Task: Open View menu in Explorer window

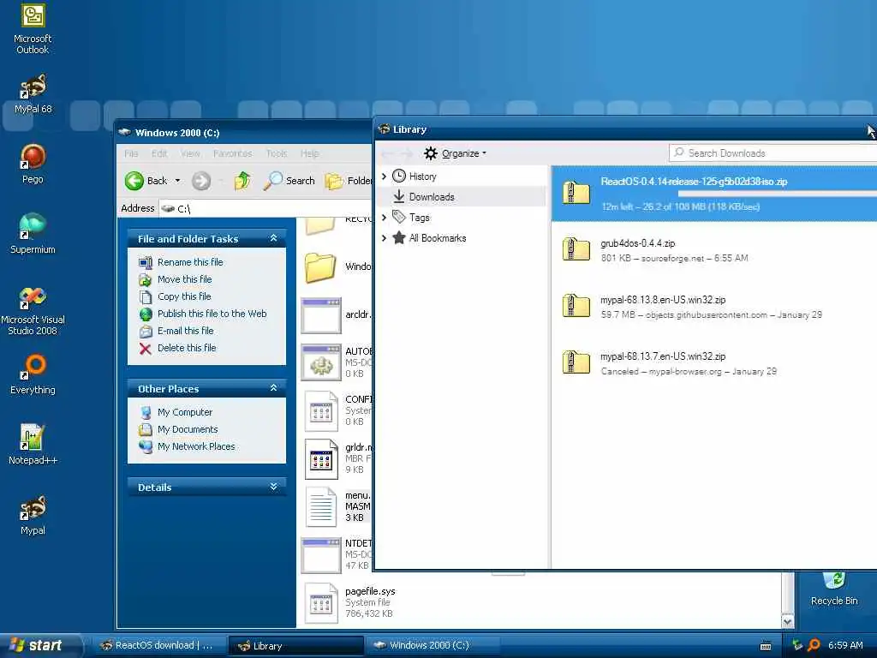Action: pyautogui.click(x=190, y=153)
